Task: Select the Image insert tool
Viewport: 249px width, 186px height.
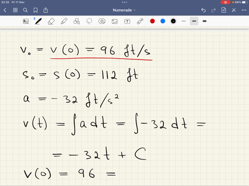Action: tap(115, 21)
